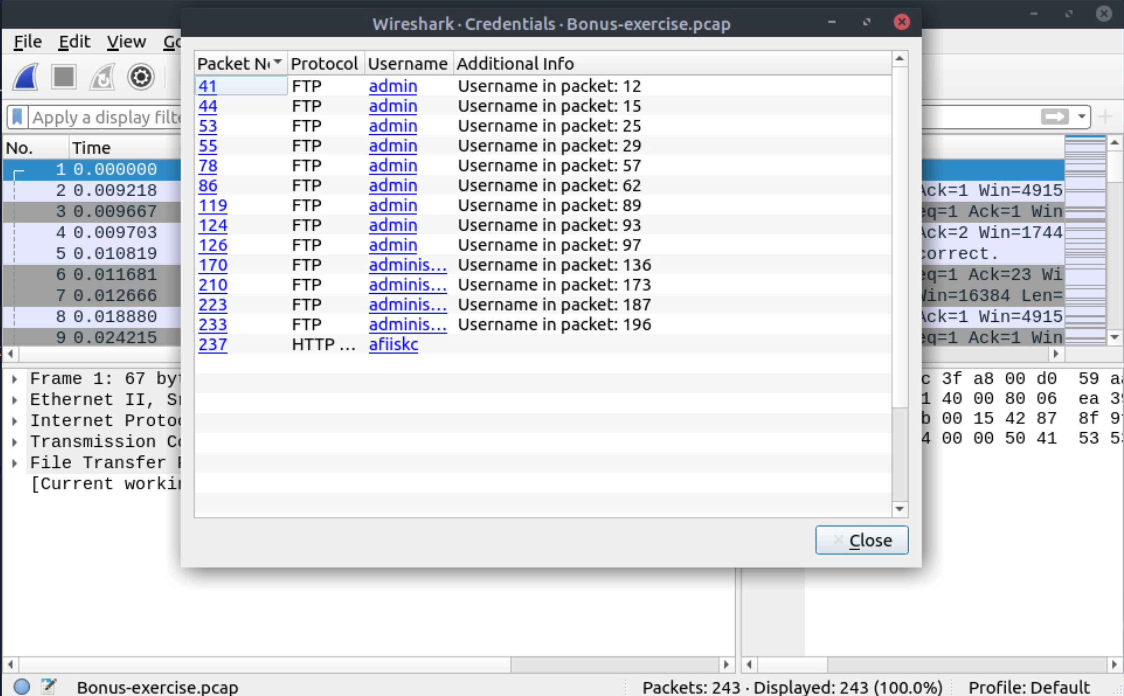Viewport: 1124px width, 696px height.
Task: Click the credentials list scroll down arrow
Action: coord(899,509)
